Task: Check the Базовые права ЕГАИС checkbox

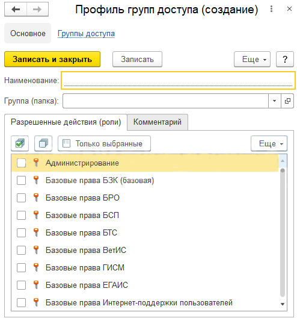Action: pyautogui.click(x=21, y=285)
